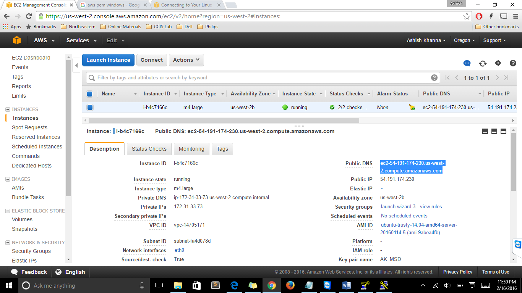Toggle the select-all instances checkbox in header
Screen dimensions: 522x293
pyautogui.click(x=90, y=94)
